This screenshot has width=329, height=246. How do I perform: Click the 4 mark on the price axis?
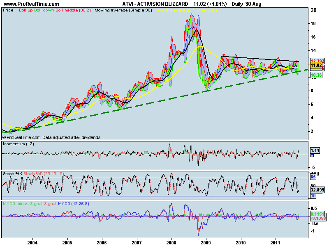(312, 118)
